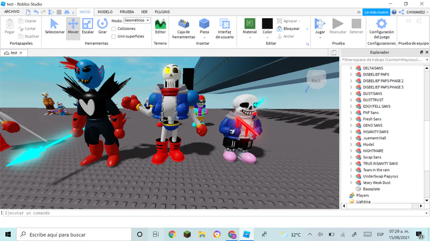Viewport: 430px width, 241px height.
Task: Switch to the PRUEBA tab
Action: point(127,12)
